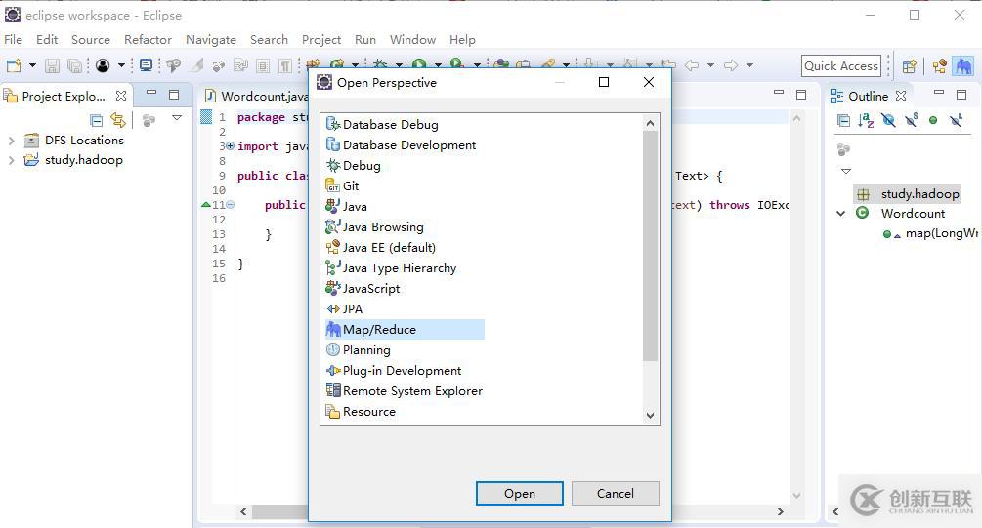
Task: Click the Save All toolbar icon
Action: point(74,65)
